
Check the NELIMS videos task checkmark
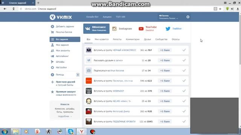184,101
